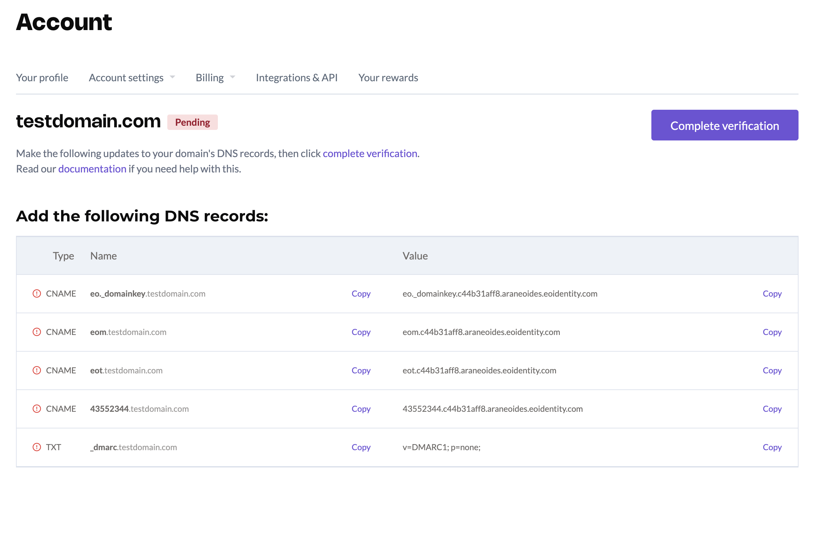The height and width of the screenshot is (542, 819).
Task: Copy the eom.c44b31aff8 value
Action: 772,332
